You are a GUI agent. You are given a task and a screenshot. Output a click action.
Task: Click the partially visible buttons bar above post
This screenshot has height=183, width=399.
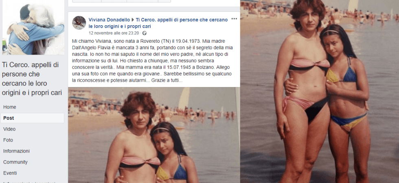click(x=121, y=1)
